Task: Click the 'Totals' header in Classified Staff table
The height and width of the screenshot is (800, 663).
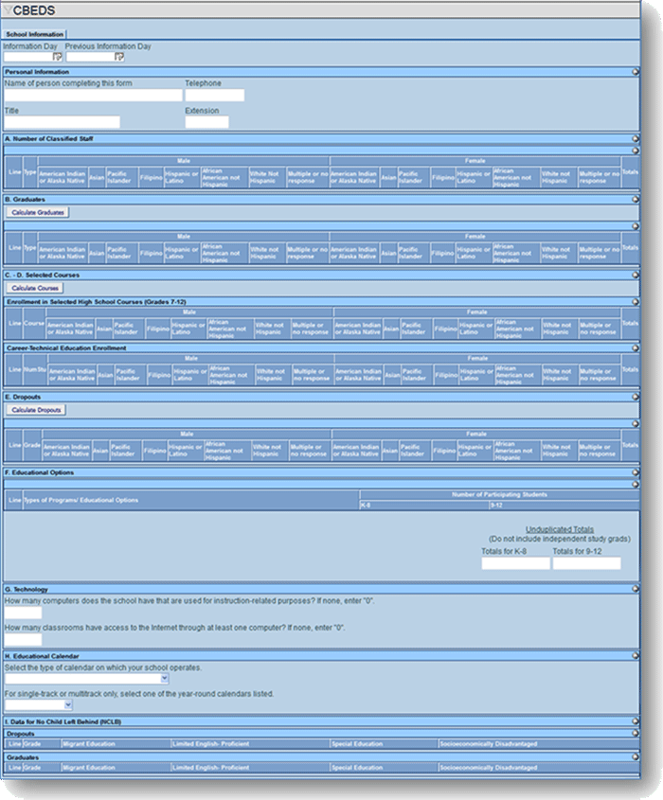Action: click(x=630, y=172)
